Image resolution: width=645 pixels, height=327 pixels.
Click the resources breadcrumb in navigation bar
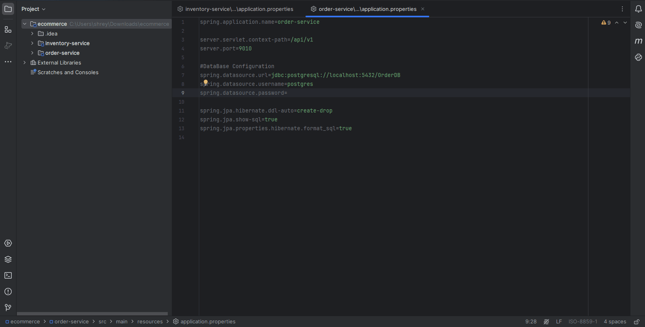click(x=150, y=322)
